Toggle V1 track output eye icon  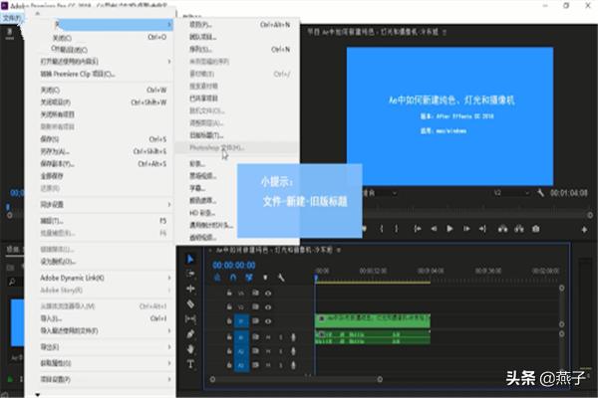point(269,321)
